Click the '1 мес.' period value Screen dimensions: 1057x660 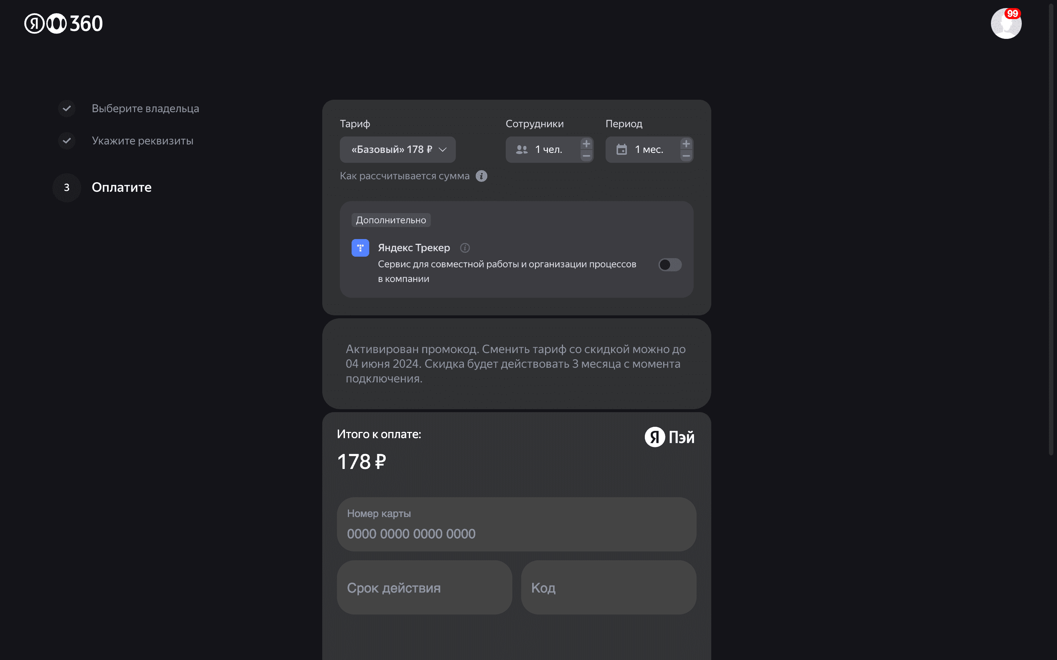coord(649,150)
